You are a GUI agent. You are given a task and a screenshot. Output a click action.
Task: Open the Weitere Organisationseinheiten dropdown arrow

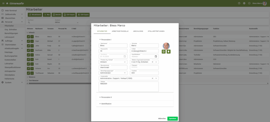[156, 62]
